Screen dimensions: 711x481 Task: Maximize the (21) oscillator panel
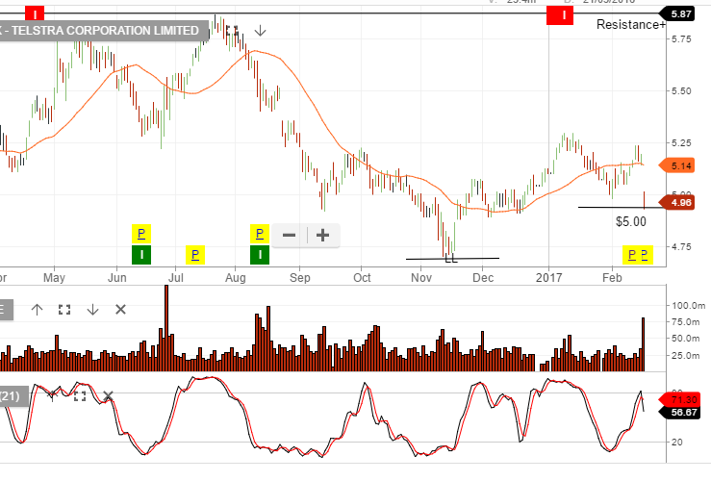(x=80, y=396)
